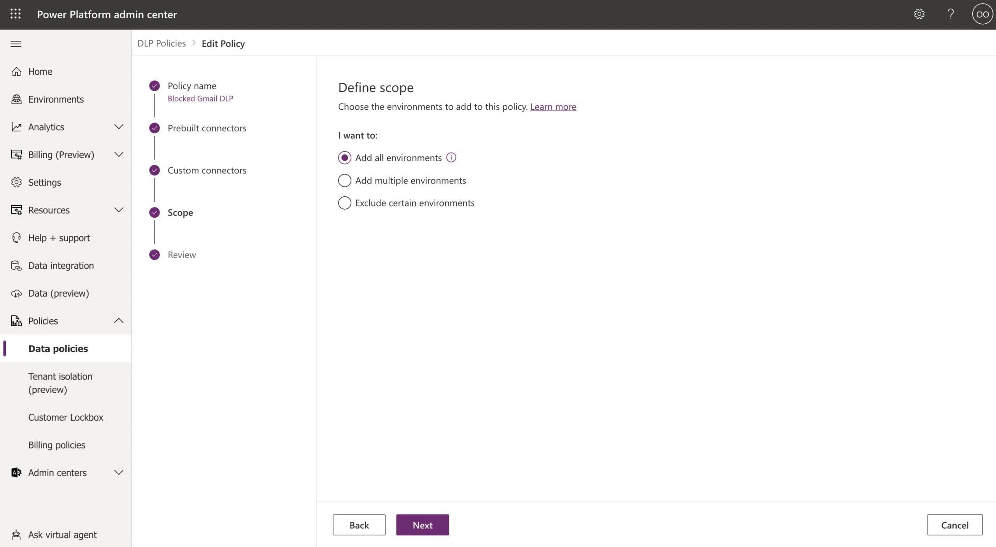This screenshot has width=996, height=547.
Task: Click the help question mark icon
Action: [x=950, y=14]
